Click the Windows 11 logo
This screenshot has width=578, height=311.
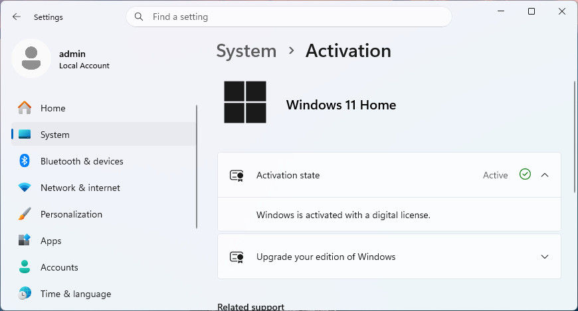pyautogui.click(x=245, y=102)
